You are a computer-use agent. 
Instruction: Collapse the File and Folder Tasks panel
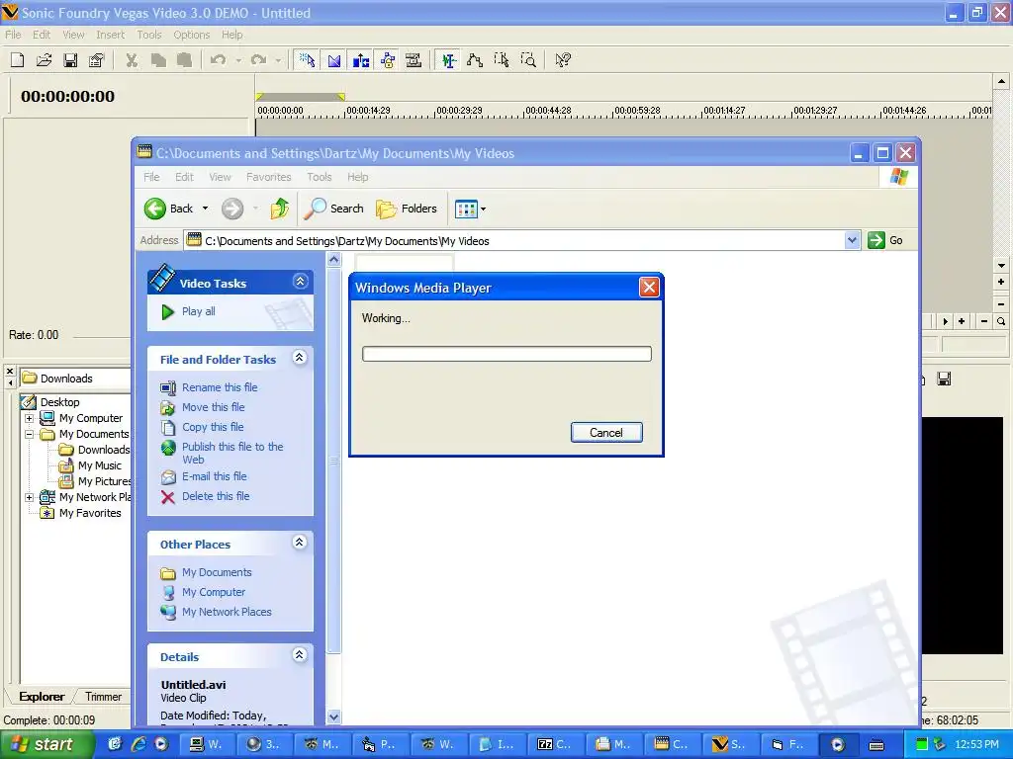click(300, 358)
